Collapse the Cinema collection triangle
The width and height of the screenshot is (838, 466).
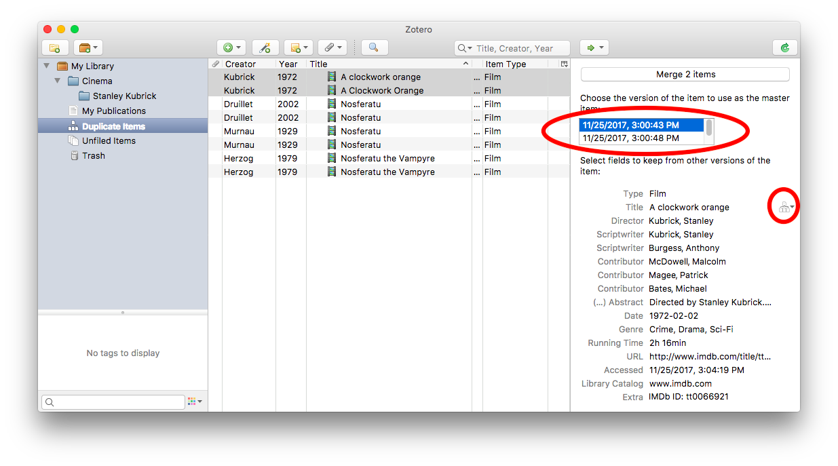pos(58,81)
